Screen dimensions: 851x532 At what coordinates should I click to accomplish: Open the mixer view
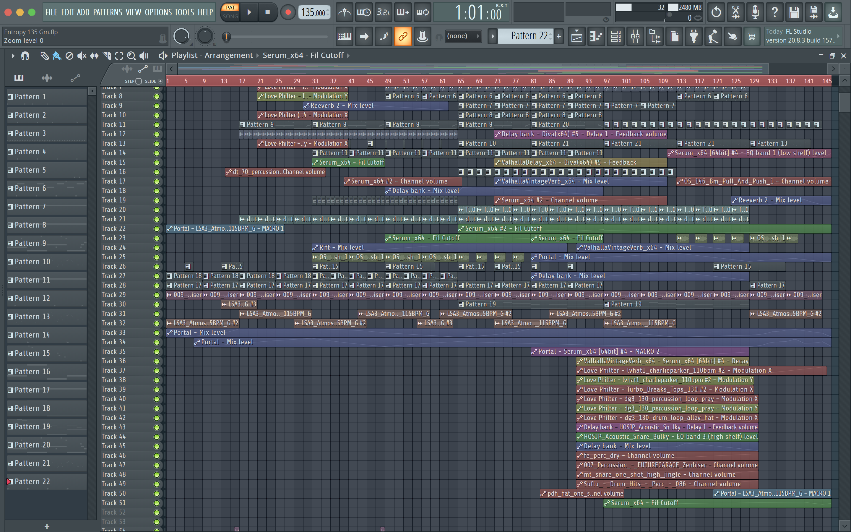coord(635,36)
